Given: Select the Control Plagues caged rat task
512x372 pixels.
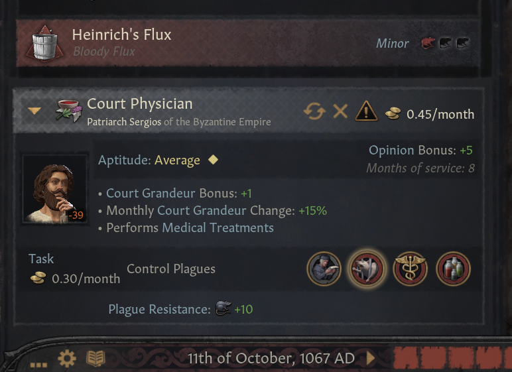Looking at the screenshot, I should point(367,269).
